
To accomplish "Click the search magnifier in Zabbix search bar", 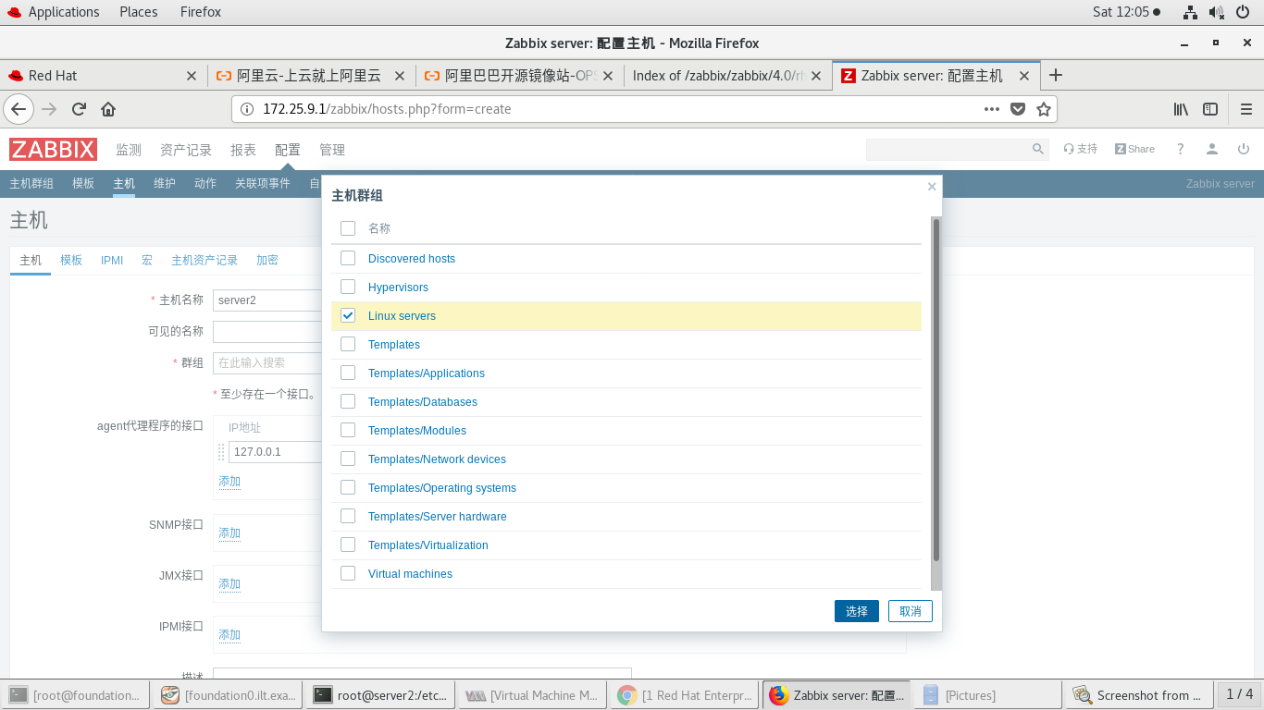I will [x=1037, y=149].
